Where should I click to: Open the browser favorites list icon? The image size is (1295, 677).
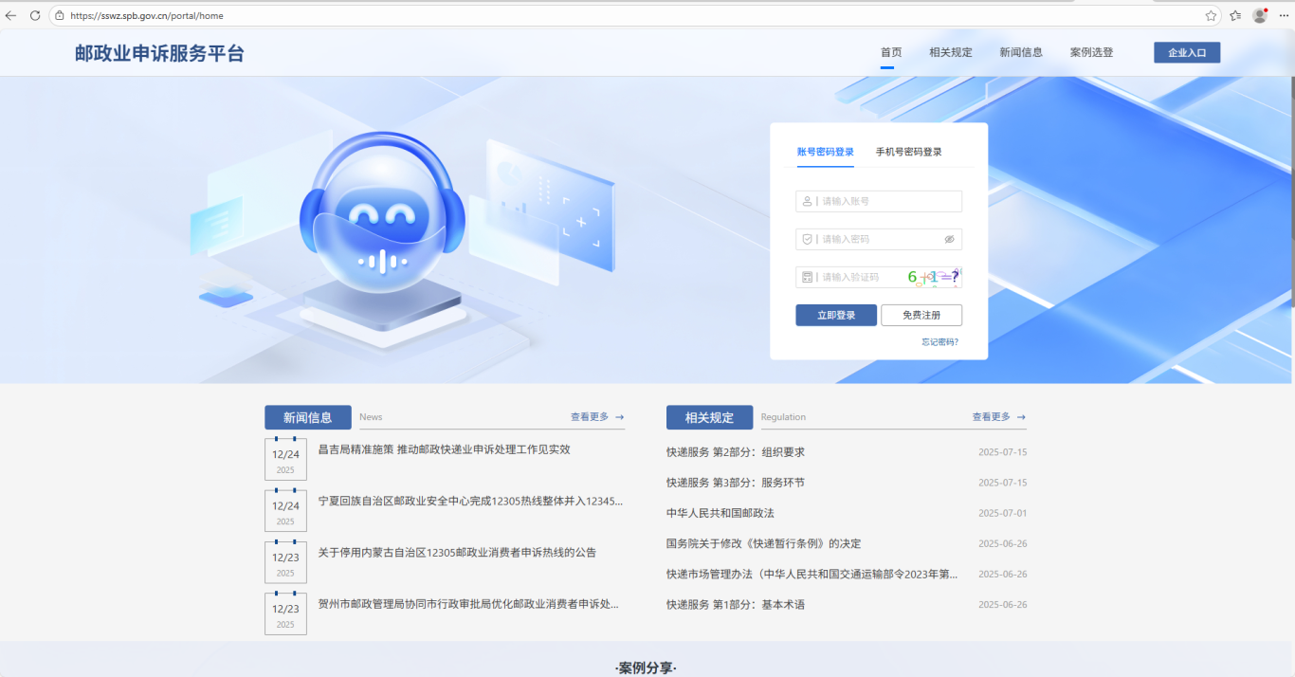pos(1235,15)
